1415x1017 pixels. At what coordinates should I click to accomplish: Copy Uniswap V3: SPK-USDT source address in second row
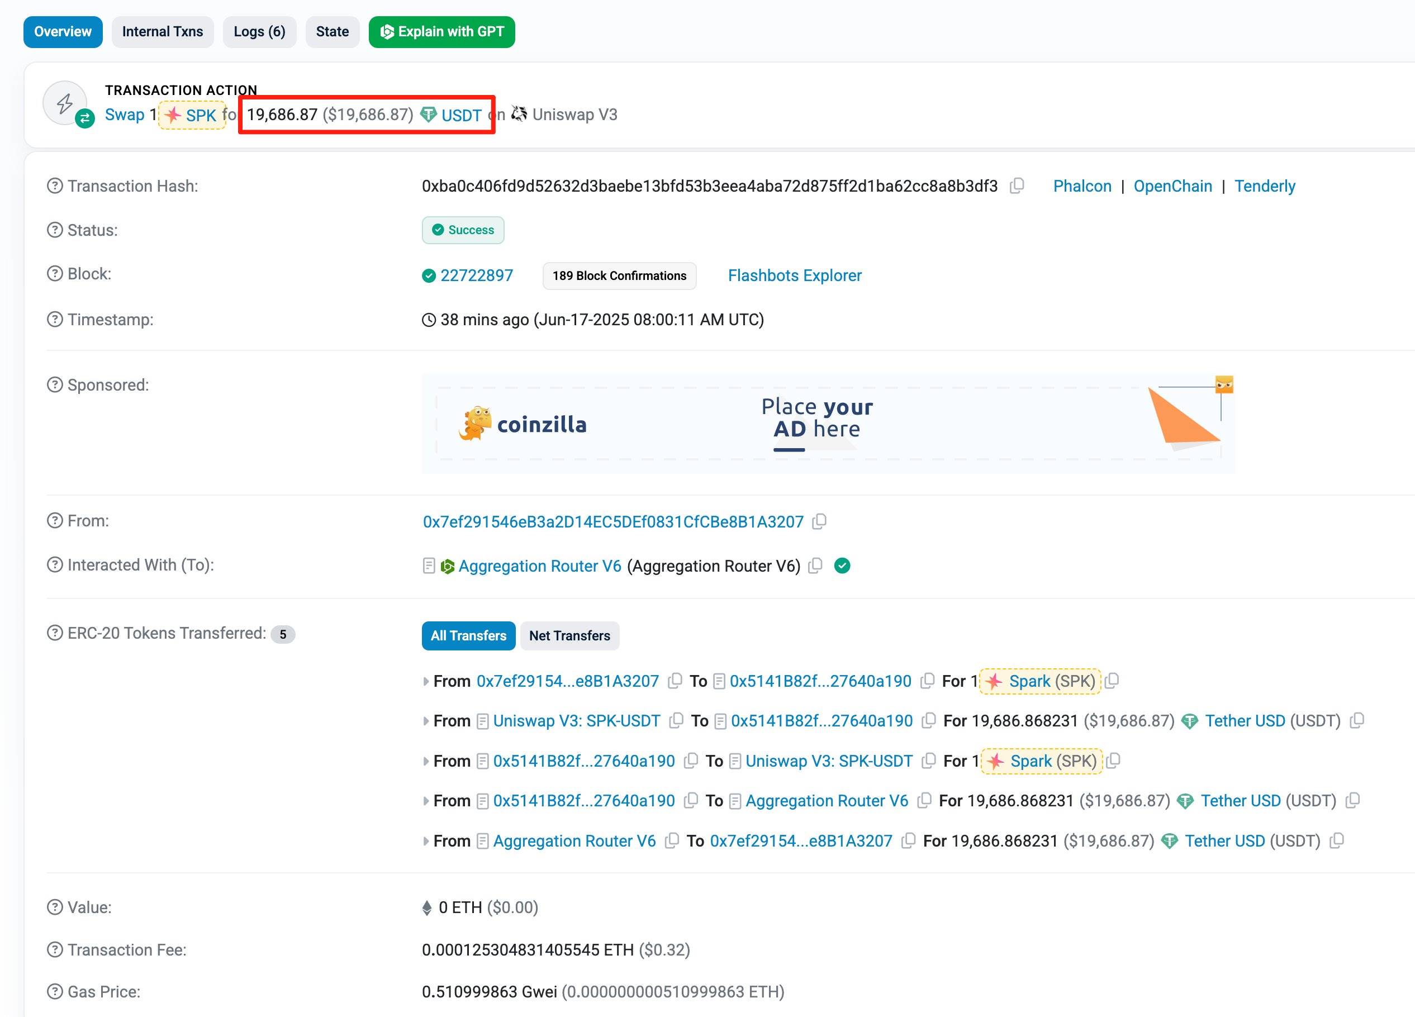pyautogui.click(x=676, y=721)
